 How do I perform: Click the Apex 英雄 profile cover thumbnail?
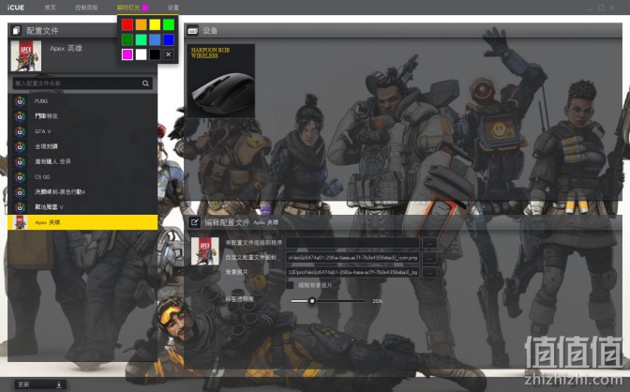[x=26, y=56]
